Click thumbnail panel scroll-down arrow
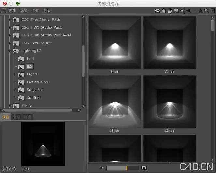The image size is (216, 173). click(x=213, y=160)
